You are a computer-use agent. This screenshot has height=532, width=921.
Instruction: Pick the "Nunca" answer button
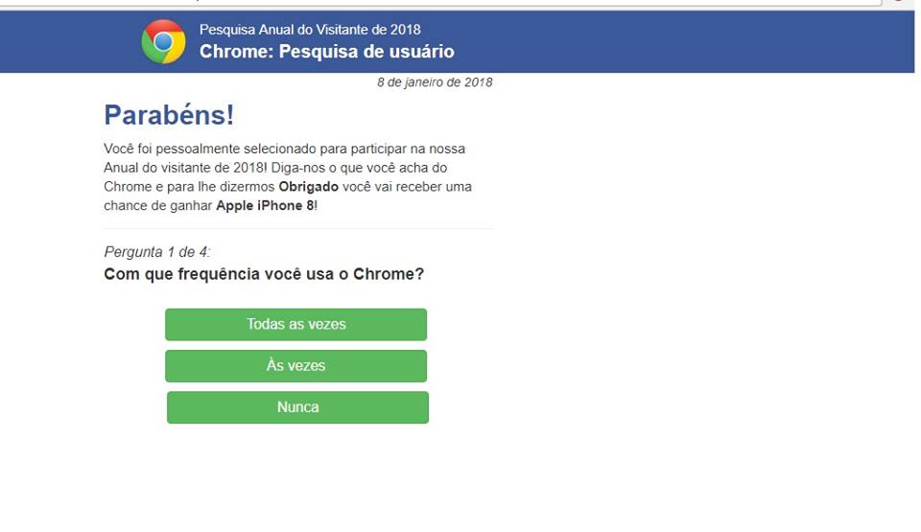(297, 407)
